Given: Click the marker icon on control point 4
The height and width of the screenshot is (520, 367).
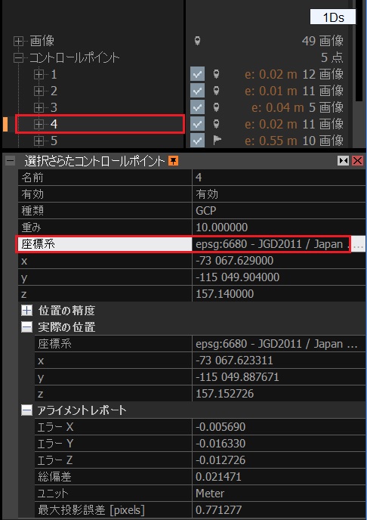Looking at the screenshot, I should pos(216,124).
